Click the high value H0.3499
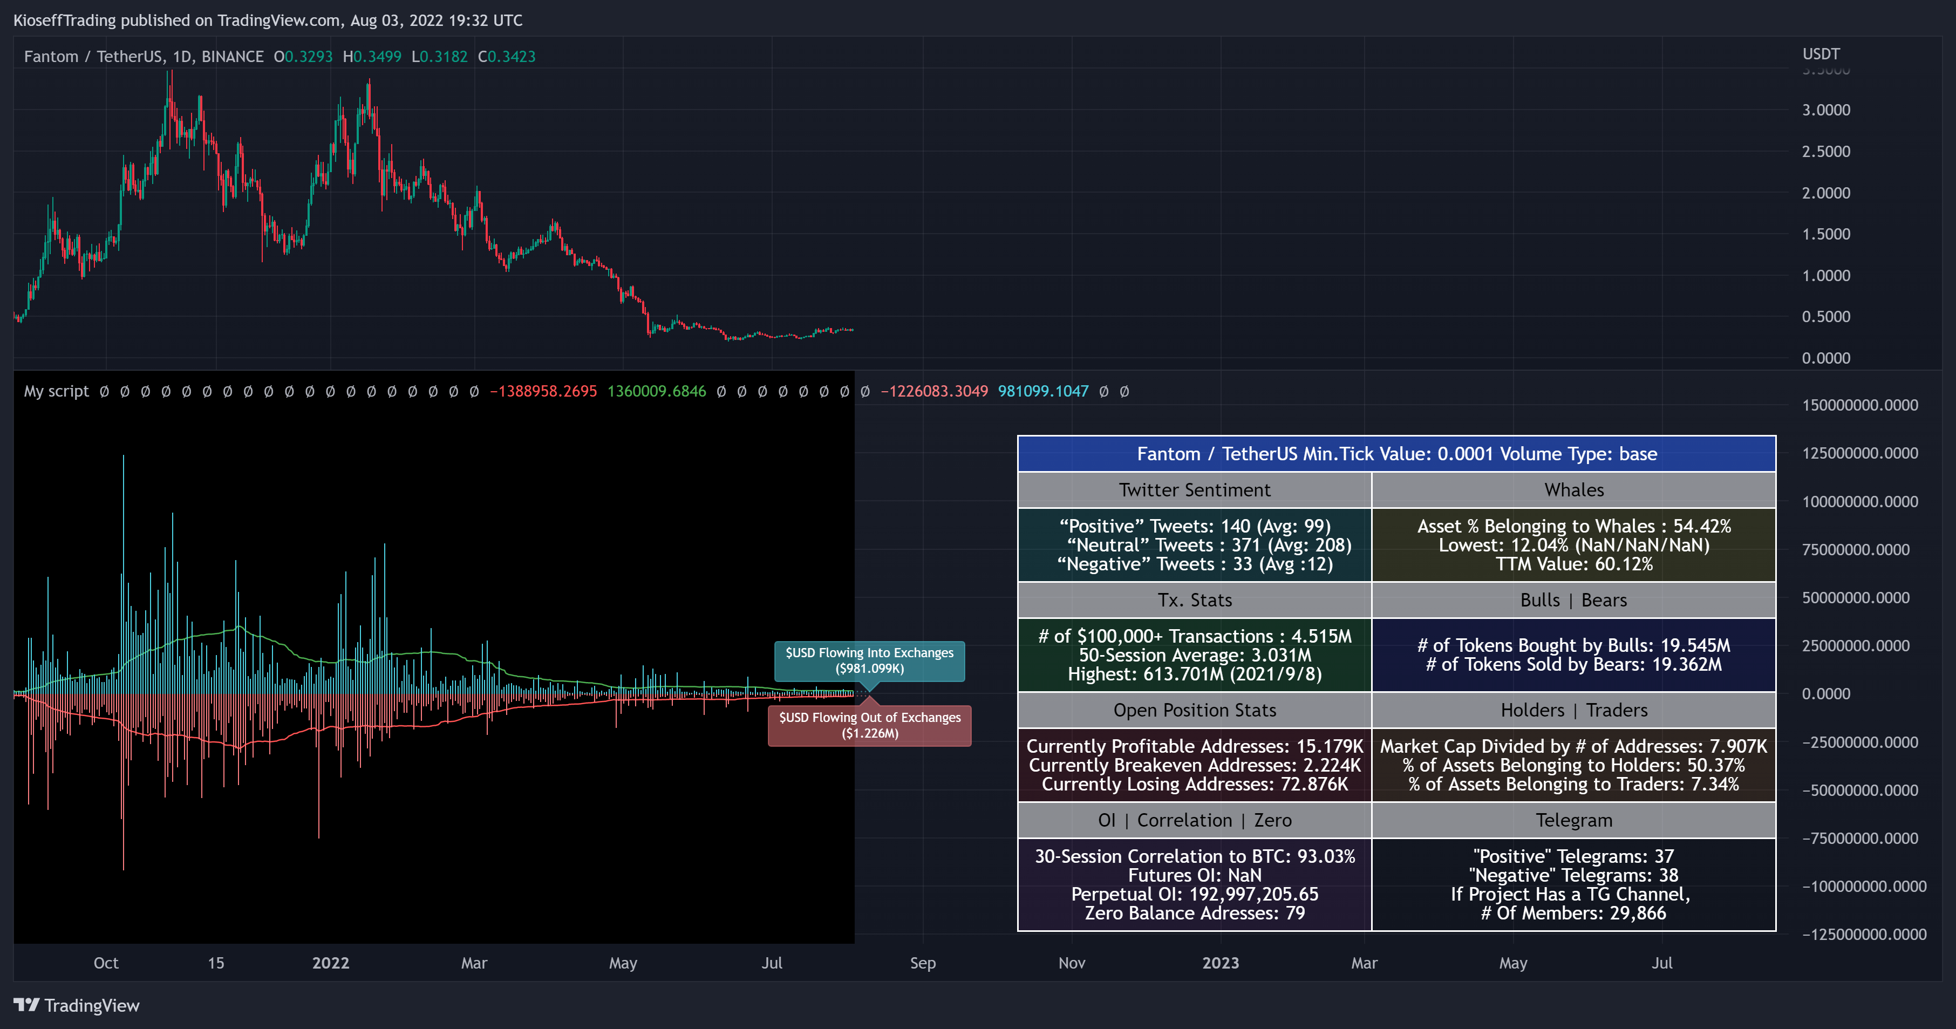This screenshot has height=1029, width=1956. (x=372, y=57)
